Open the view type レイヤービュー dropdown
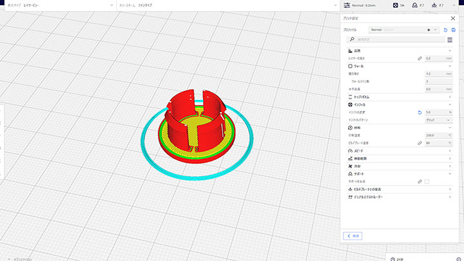Image resolution: width=464 pixels, height=261 pixels. point(61,5)
